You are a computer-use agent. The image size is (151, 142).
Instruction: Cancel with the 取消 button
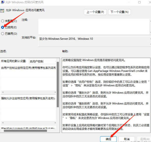127,139
